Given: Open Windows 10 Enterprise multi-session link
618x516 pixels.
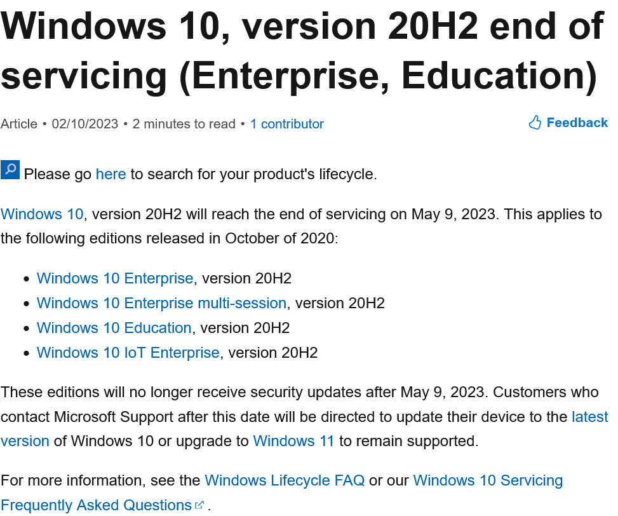Looking at the screenshot, I should click(161, 303).
